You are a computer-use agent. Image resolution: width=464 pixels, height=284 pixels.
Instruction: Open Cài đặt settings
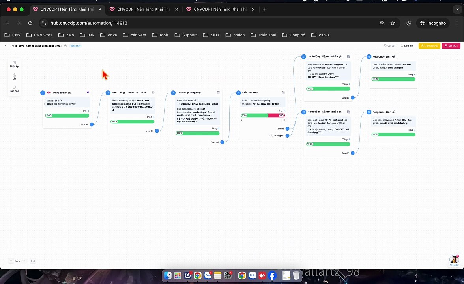389,46
